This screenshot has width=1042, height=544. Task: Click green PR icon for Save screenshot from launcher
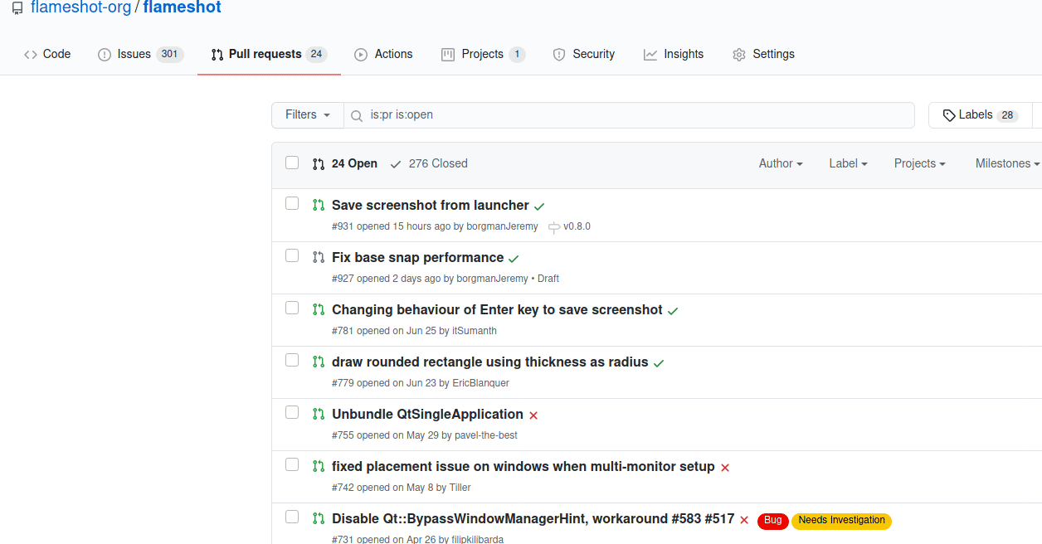(319, 206)
